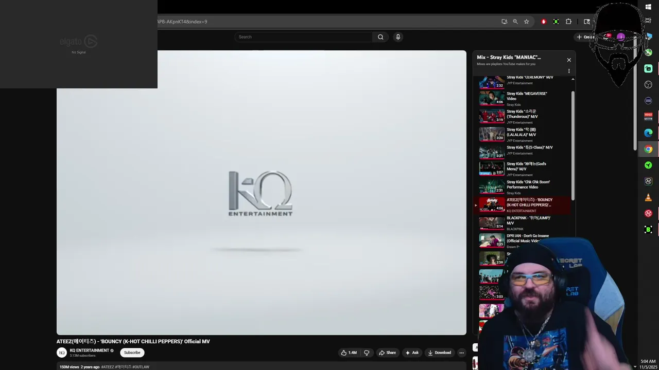Click the browser address bar URL
The image size is (659, 370).
[x=182, y=22]
